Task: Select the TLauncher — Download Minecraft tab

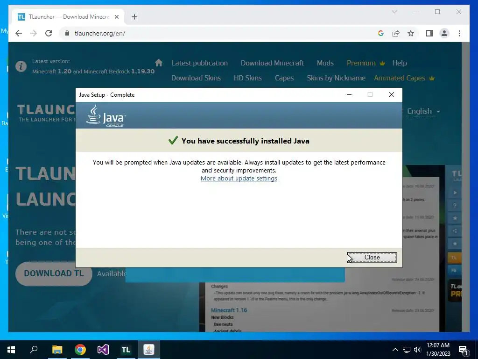Action: pos(68,17)
